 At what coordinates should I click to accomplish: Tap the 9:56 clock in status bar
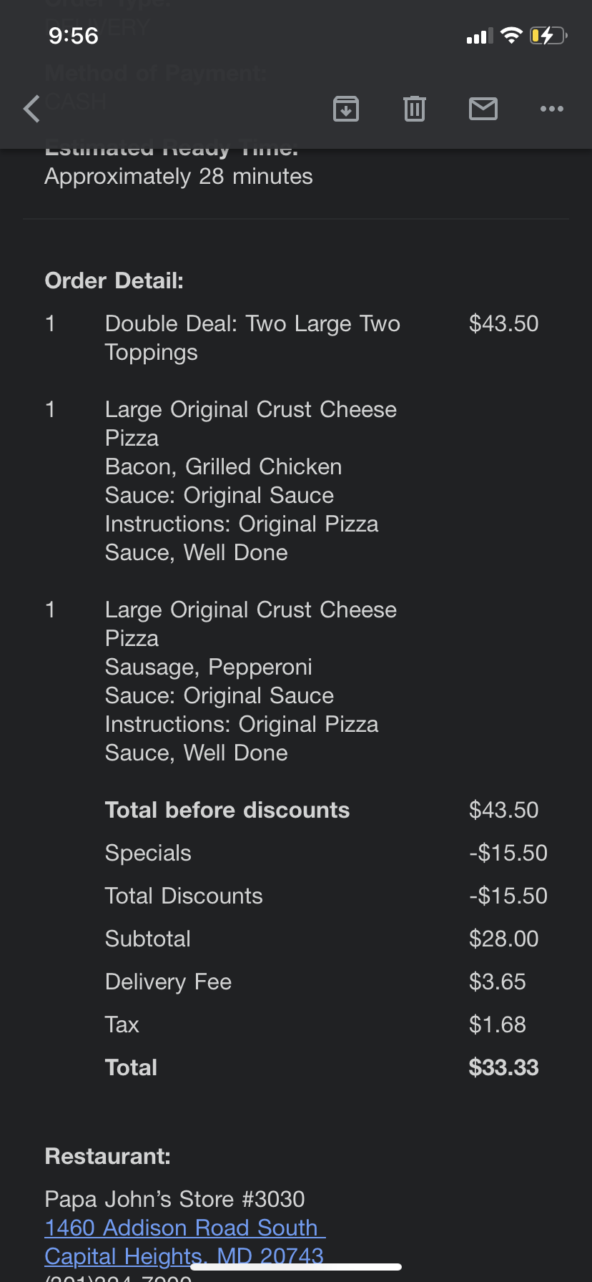click(x=73, y=36)
